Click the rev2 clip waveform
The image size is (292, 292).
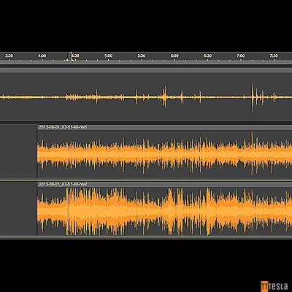[164, 211]
